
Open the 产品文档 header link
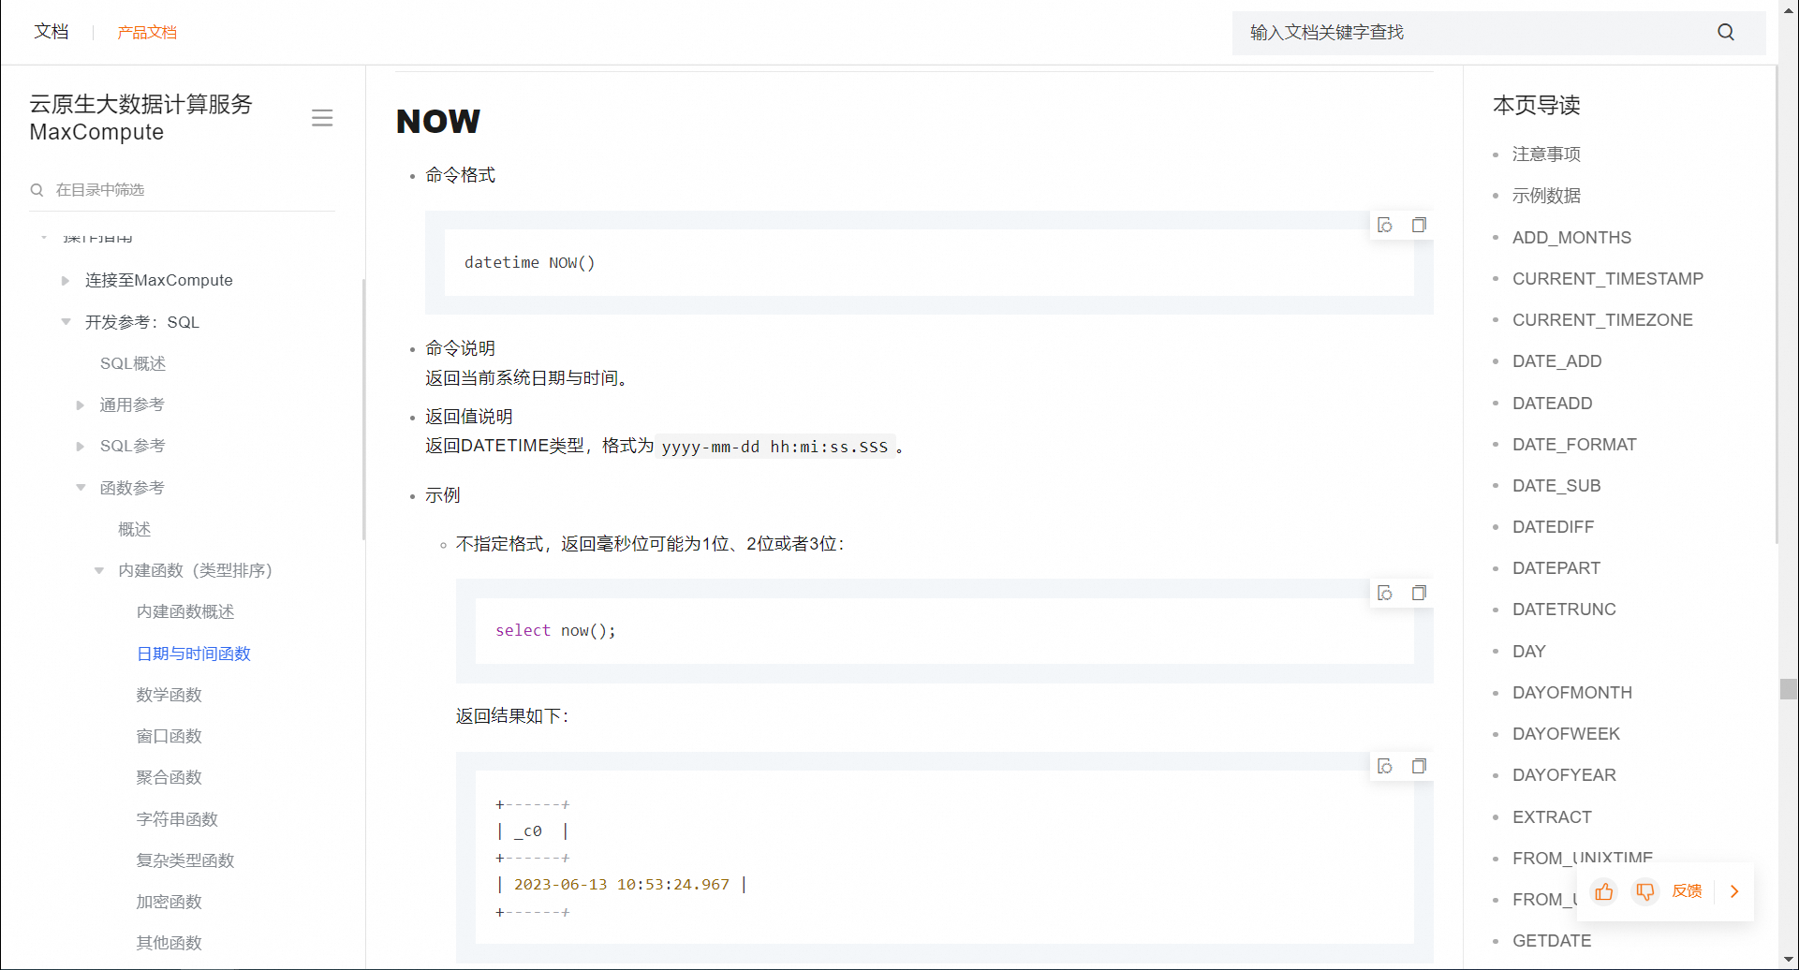147,33
